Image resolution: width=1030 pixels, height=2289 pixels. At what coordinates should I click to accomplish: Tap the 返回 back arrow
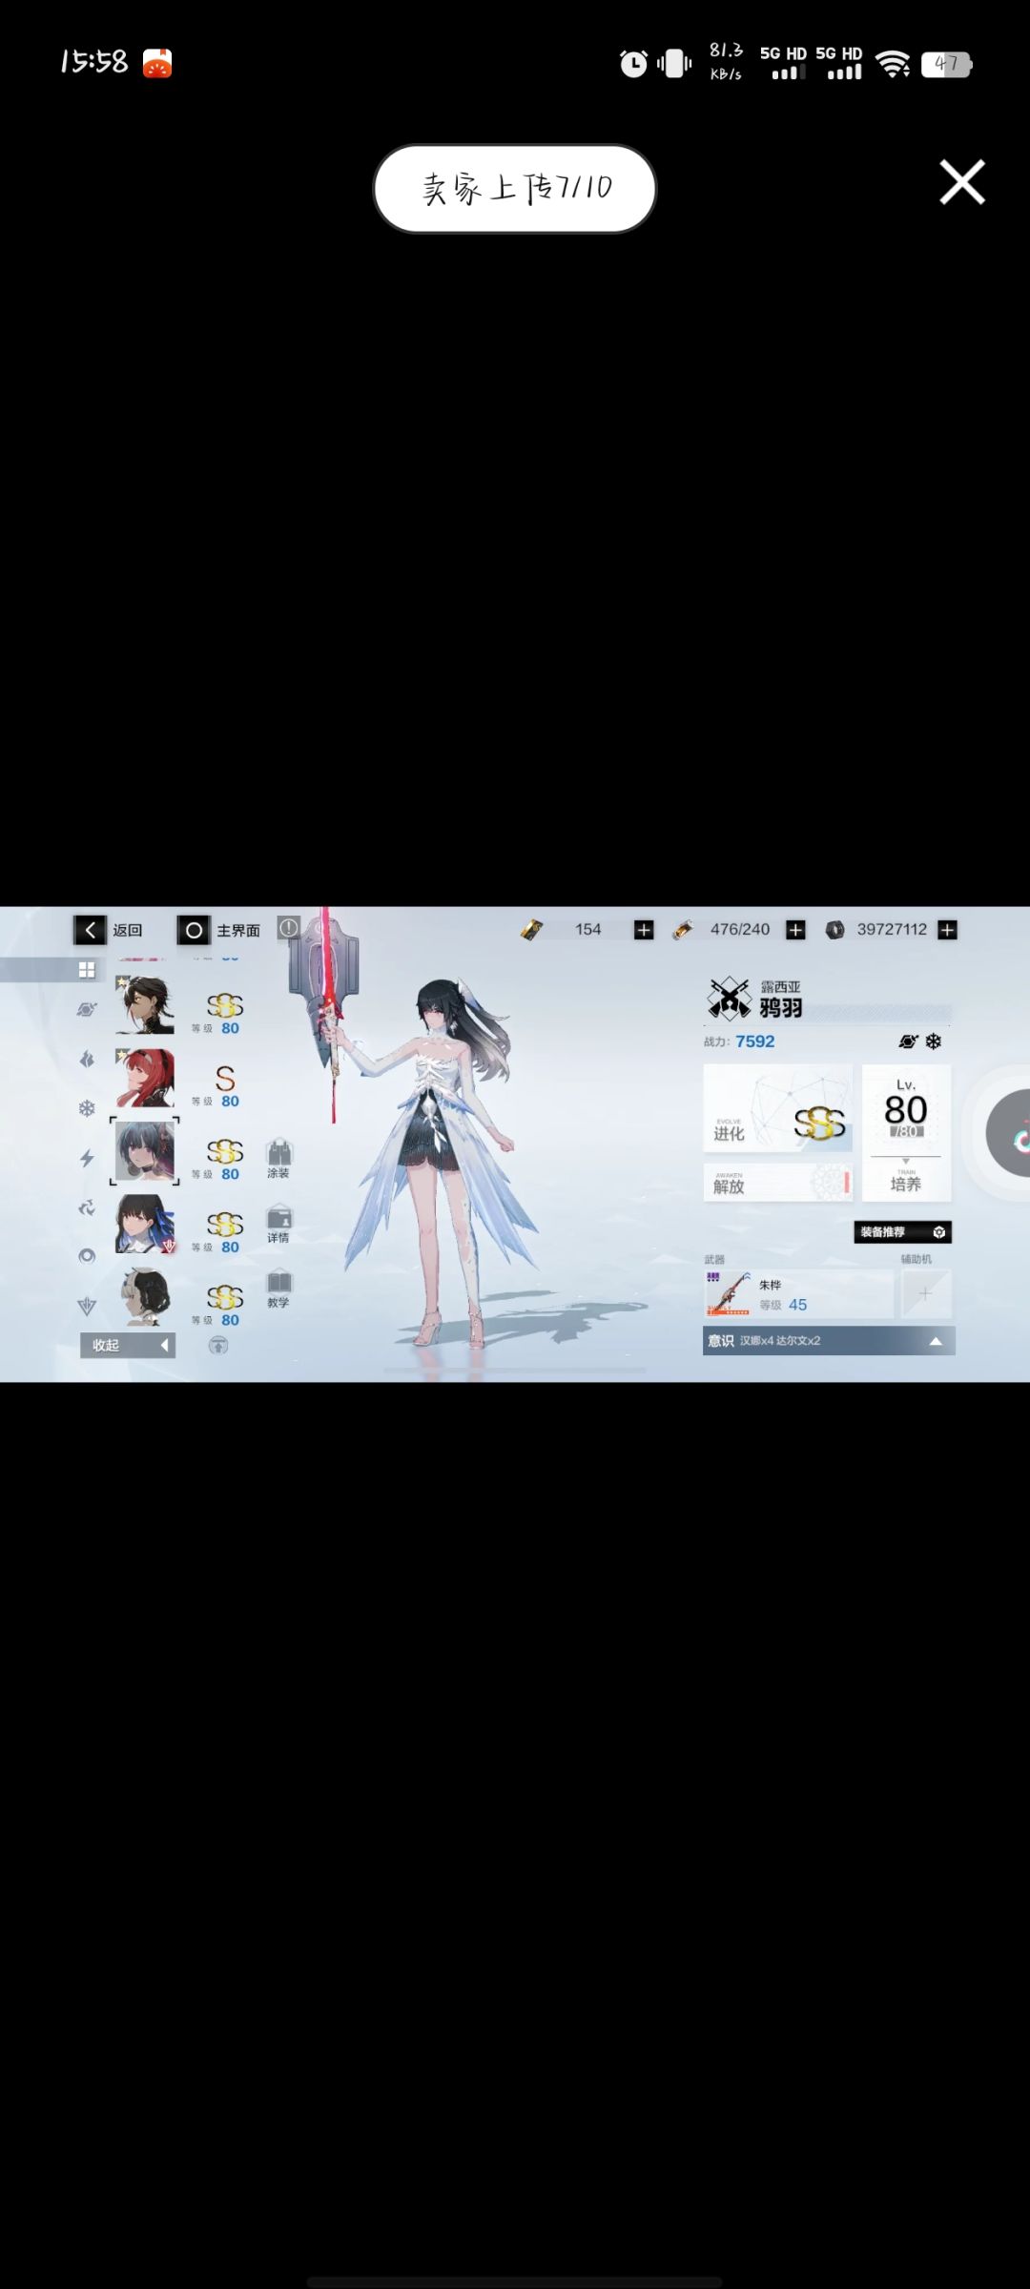(90, 930)
